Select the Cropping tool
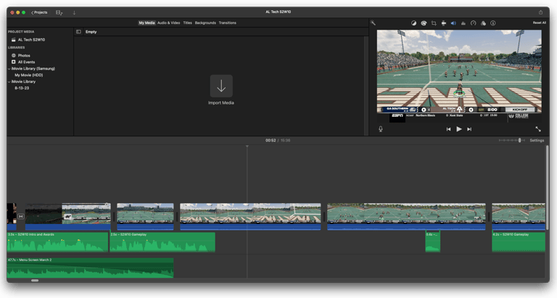The width and height of the screenshot is (557, 298). click(434, 23)
